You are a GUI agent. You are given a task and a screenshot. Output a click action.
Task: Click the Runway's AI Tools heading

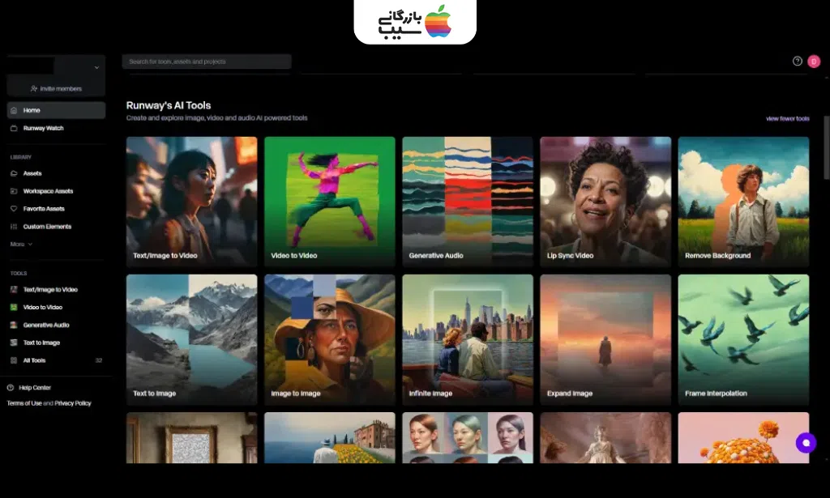pyautogui.click(x=169, y=105)
